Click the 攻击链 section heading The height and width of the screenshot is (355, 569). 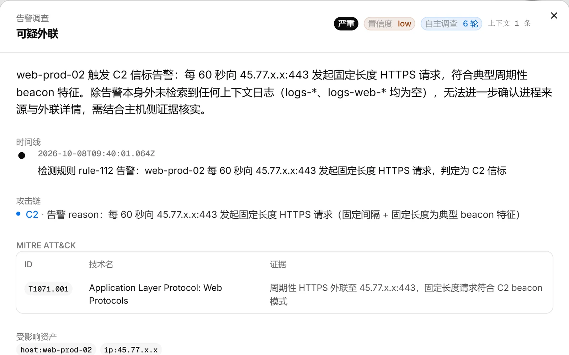point(28,201)
